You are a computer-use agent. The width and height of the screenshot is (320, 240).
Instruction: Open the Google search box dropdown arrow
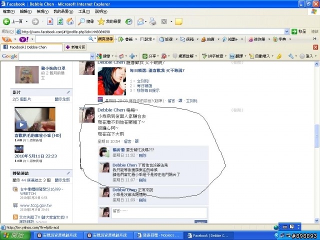click(x=92, y=56)
